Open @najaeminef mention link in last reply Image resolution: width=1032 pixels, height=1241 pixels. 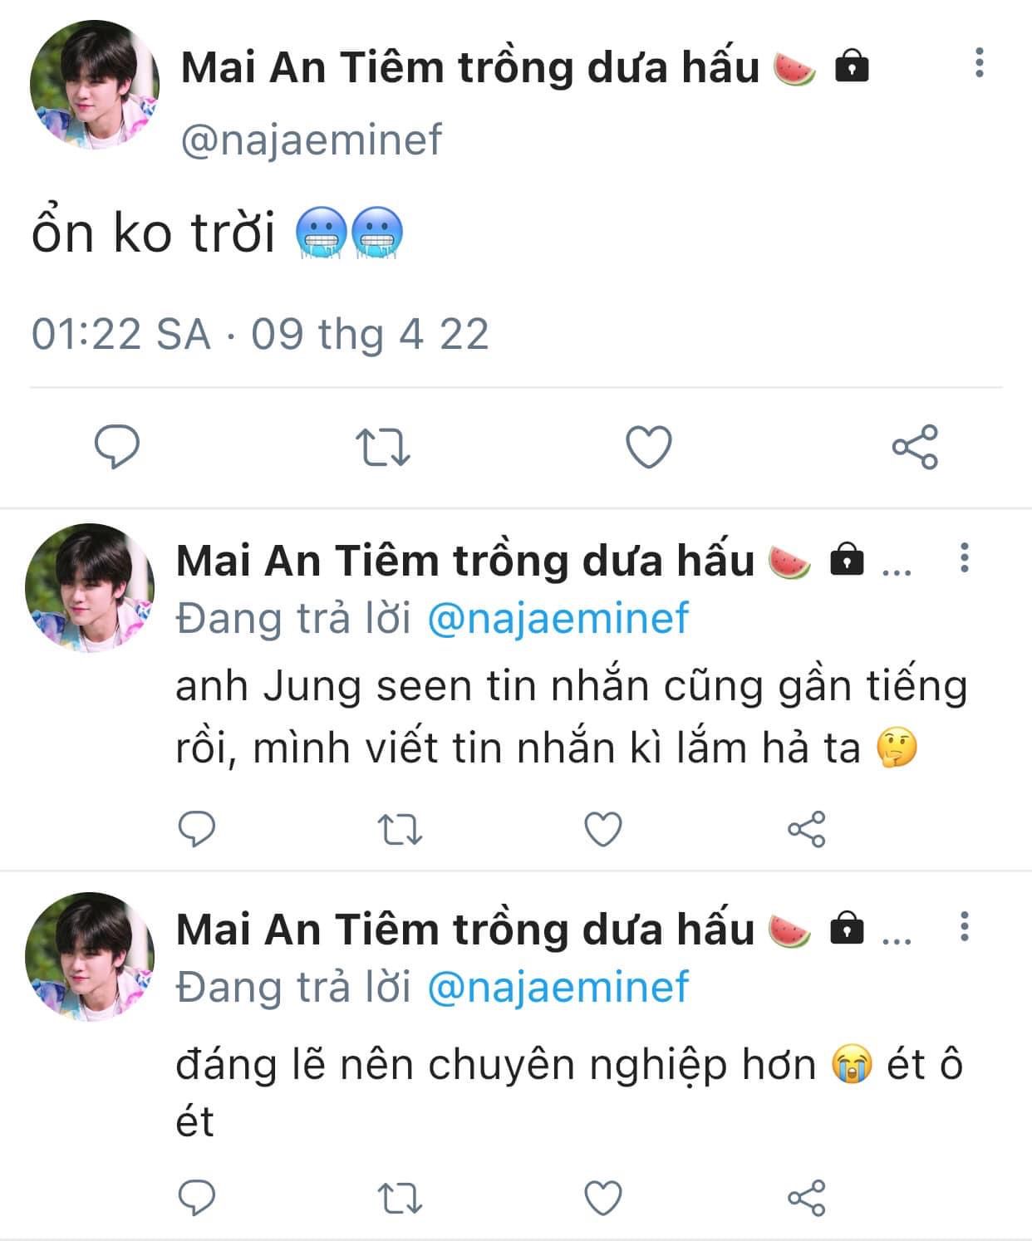[558, 987]
